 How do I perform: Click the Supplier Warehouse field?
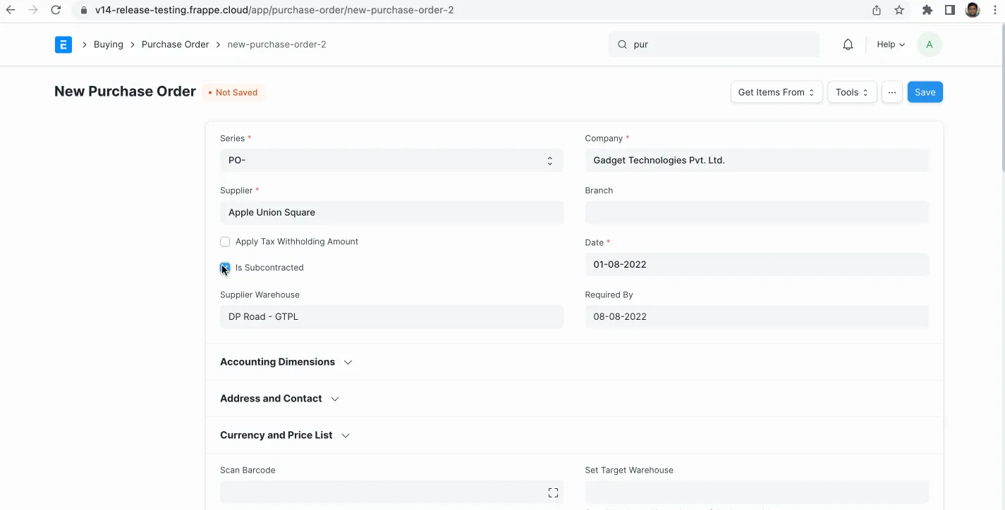pos(391,317)
